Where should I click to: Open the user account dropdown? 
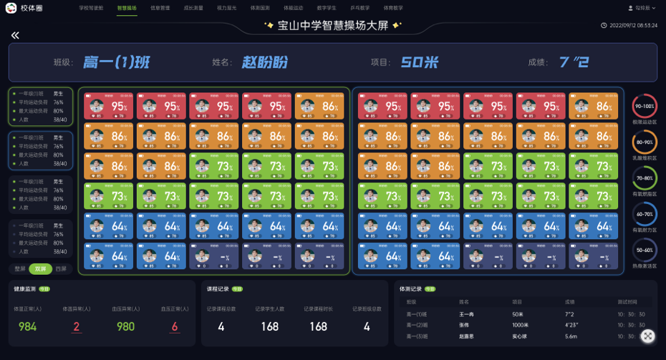642,8
